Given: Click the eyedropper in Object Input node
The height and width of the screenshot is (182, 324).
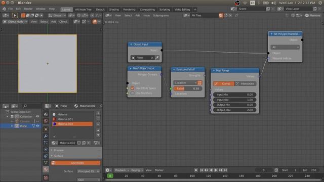Looking at the screenshot, I should click(157, 58).
